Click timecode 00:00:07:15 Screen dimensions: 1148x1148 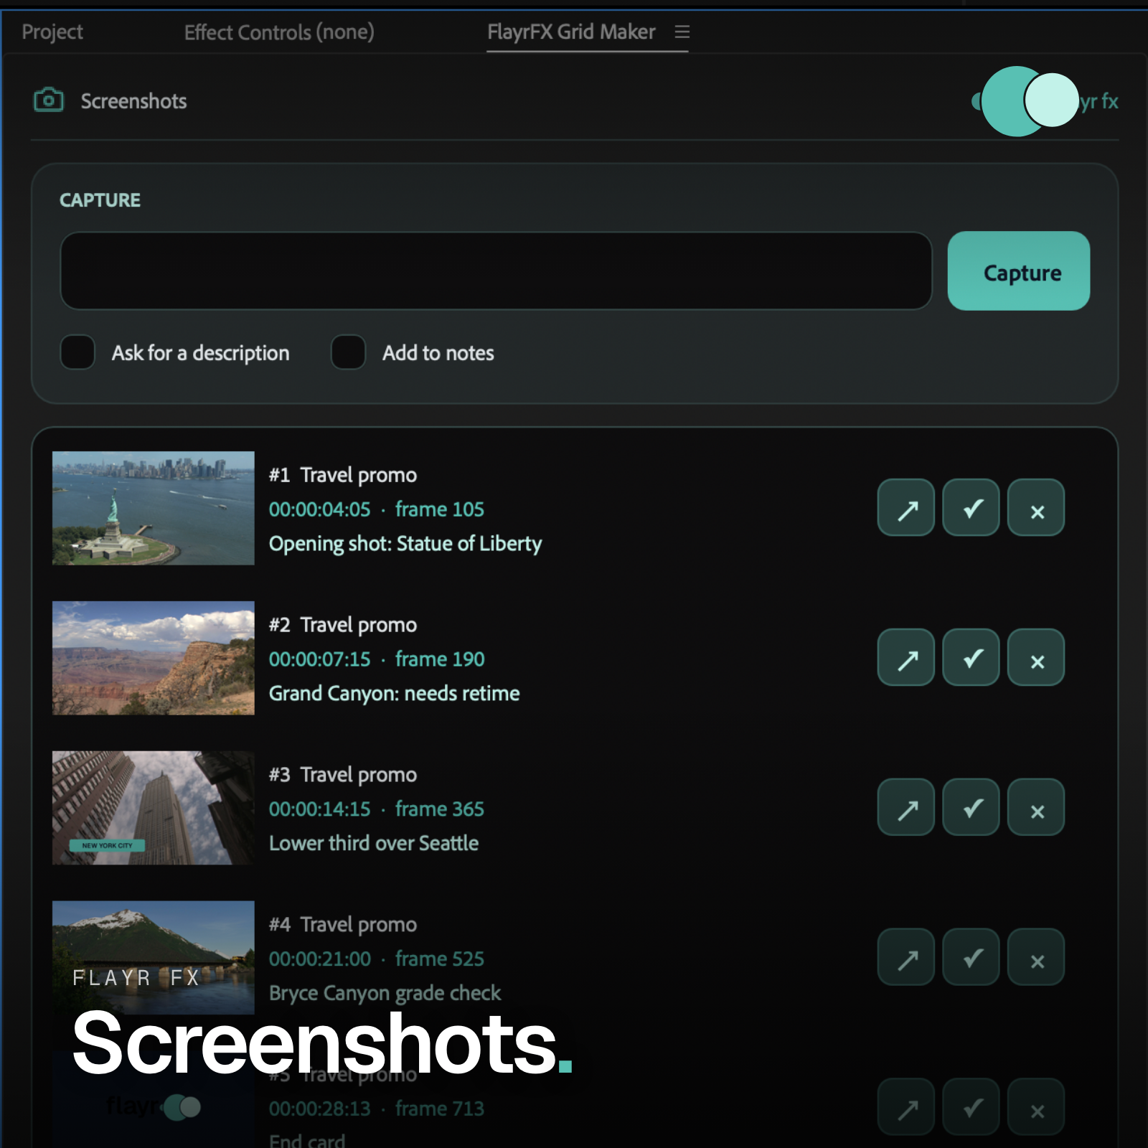(320, 659)
